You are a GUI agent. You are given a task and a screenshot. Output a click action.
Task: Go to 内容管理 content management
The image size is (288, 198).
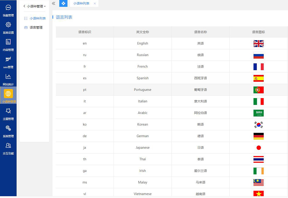click(8, 42)
